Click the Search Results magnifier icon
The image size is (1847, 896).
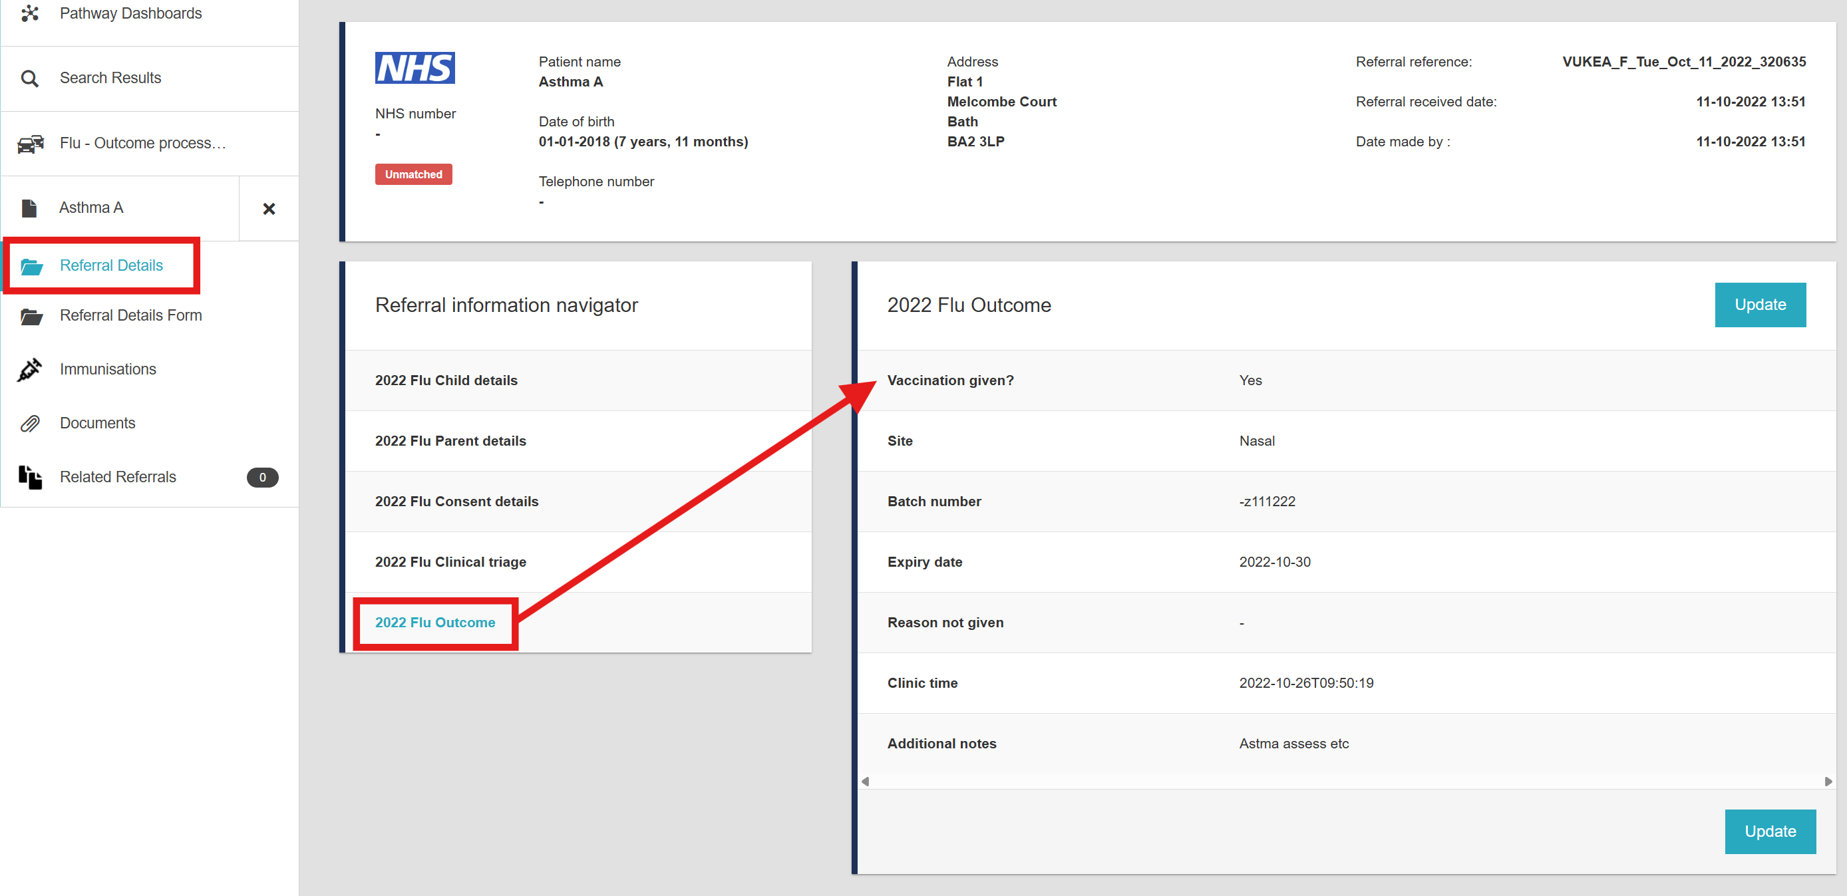pyautogui.click(x=29, y=78)
